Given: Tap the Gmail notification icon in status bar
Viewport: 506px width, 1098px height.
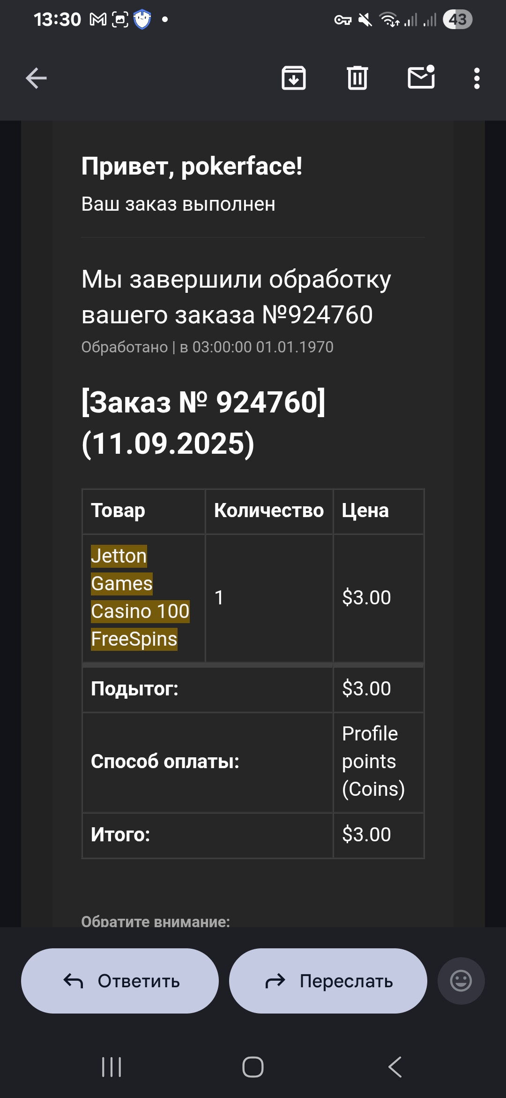Looking at the screenshot, I should tap(98, 20).
